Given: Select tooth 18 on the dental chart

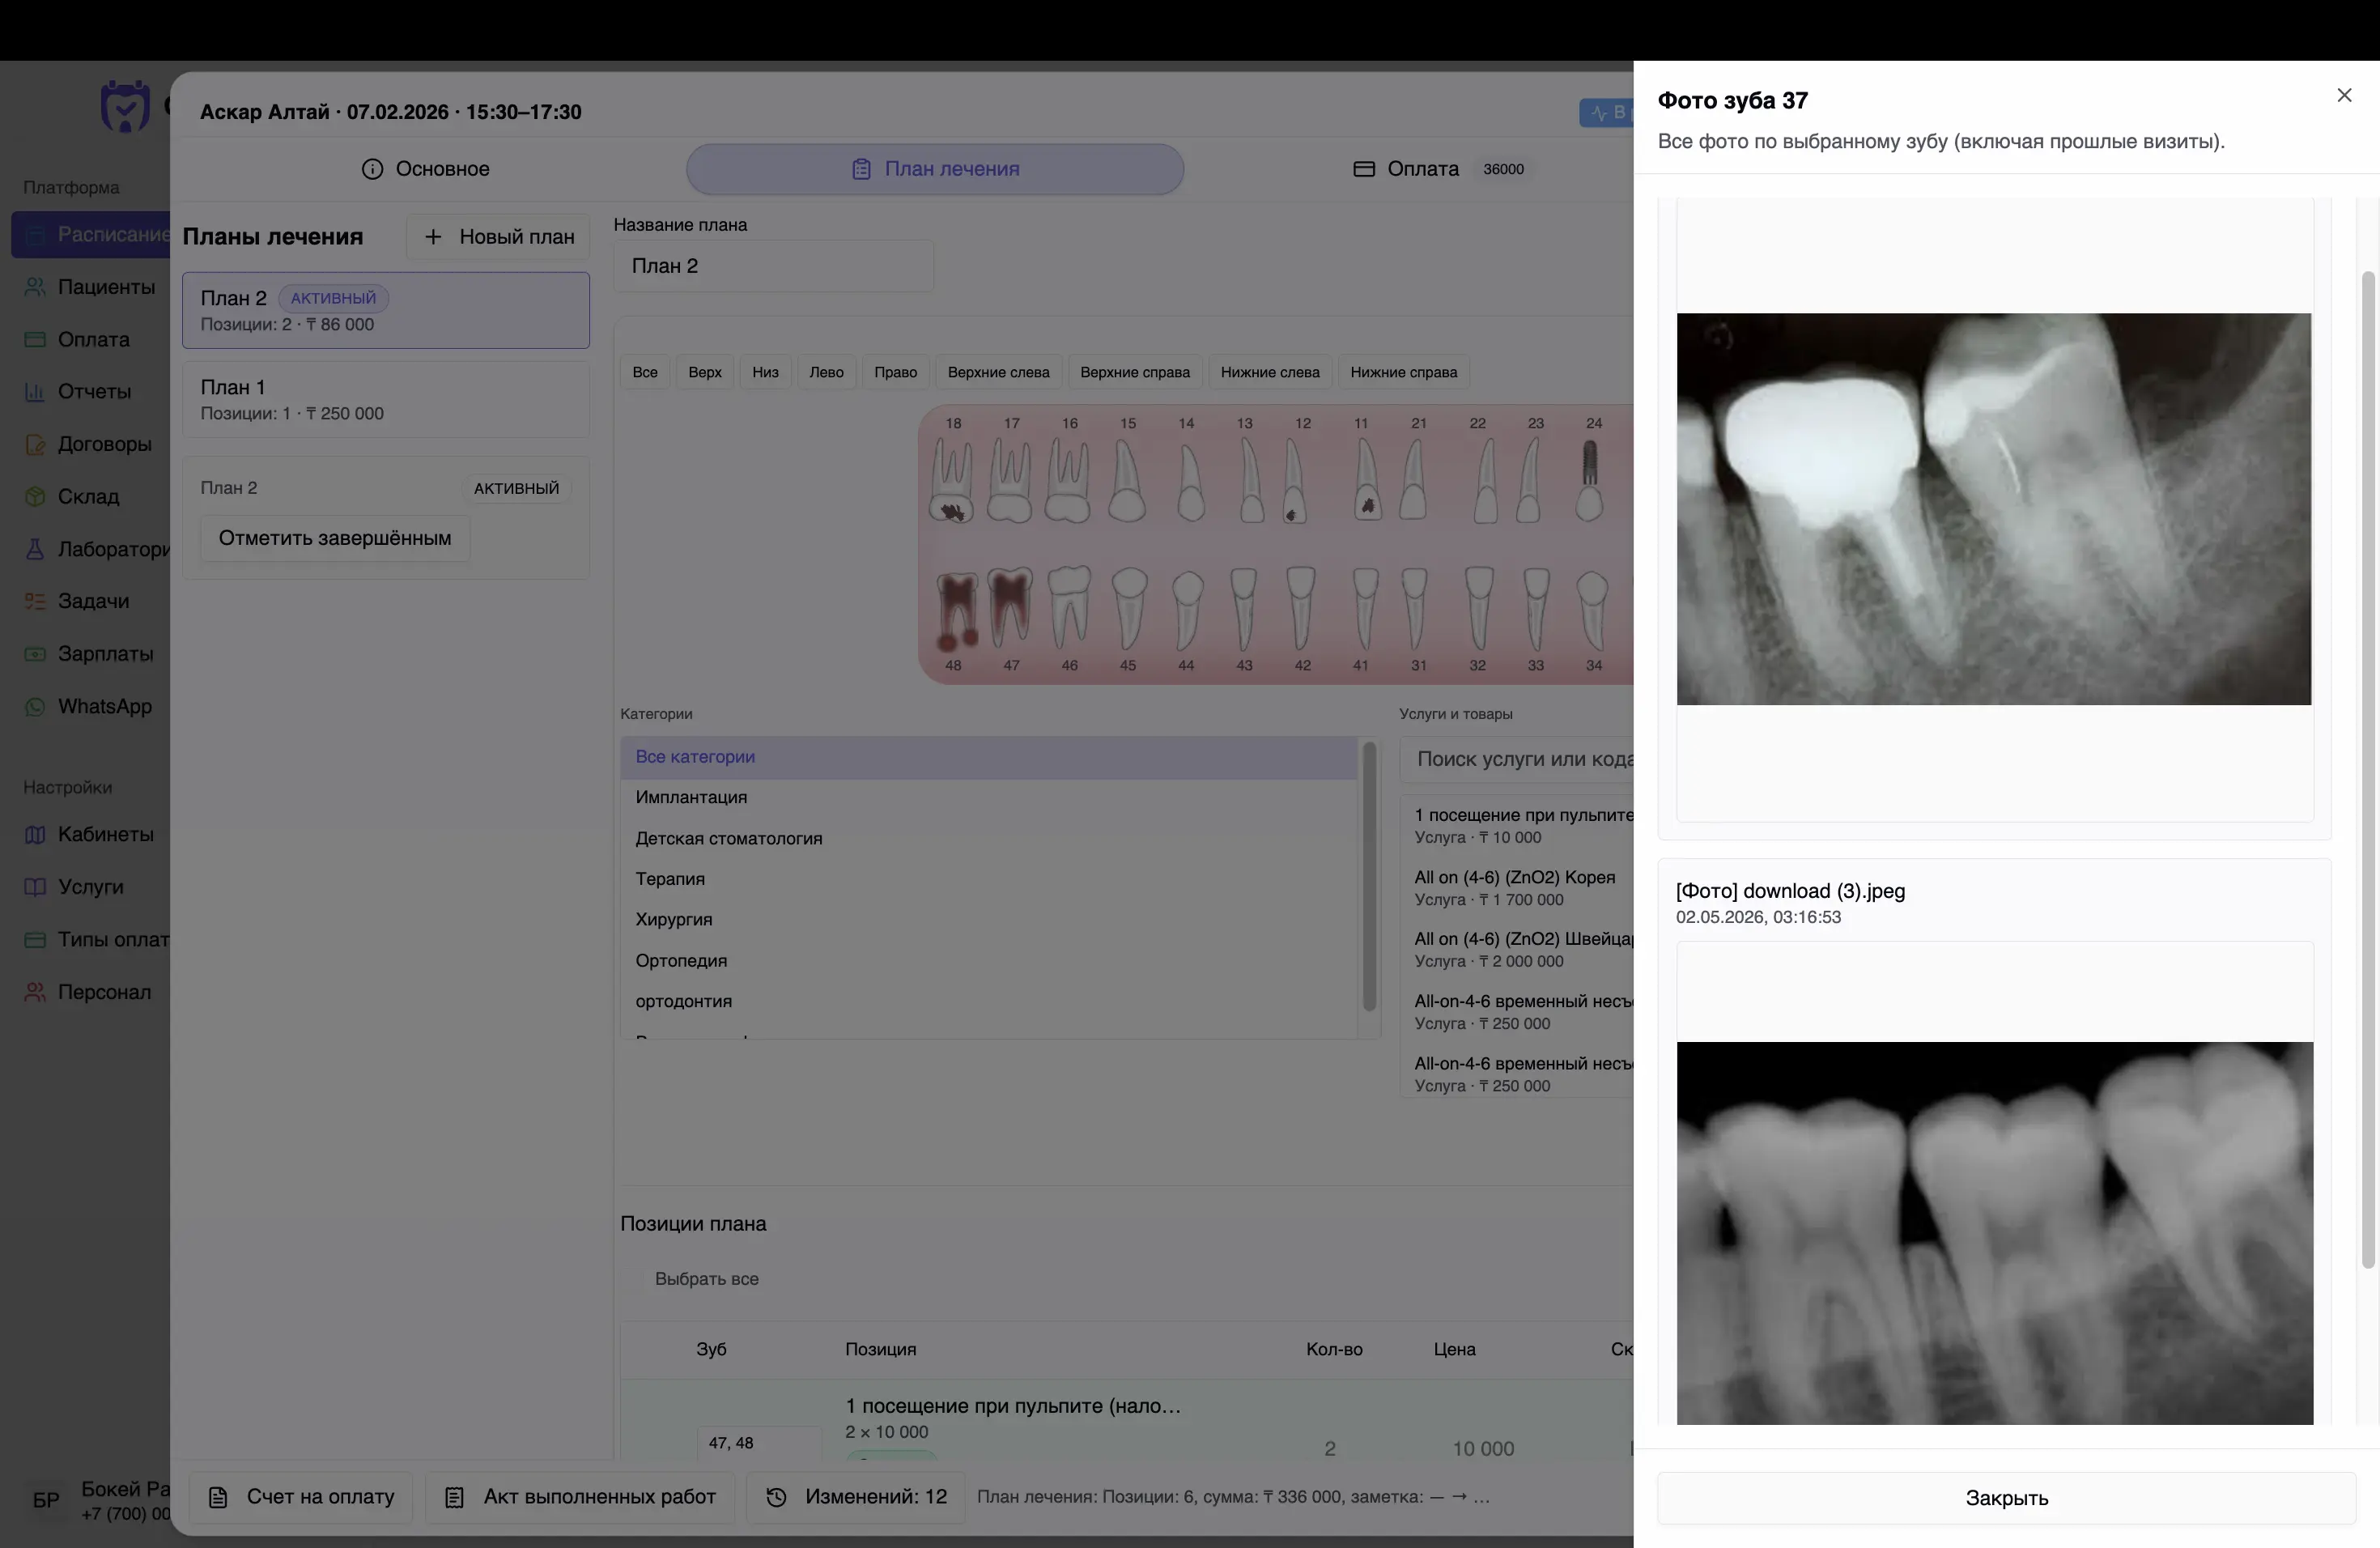Looking at the screenshot, I should pyautogui.click(x=952, y=480).
